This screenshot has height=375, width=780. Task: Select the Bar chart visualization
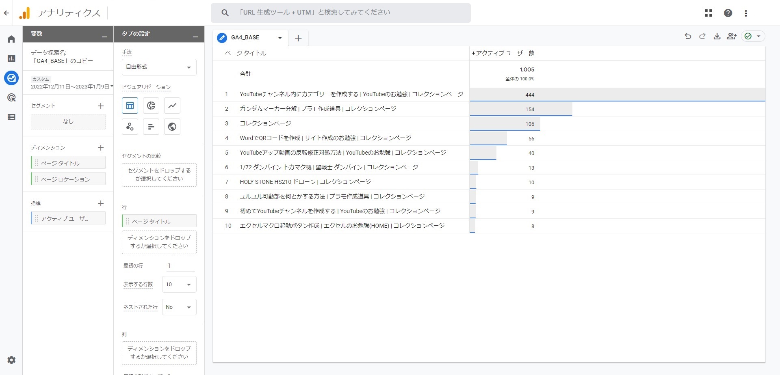(151, 127)
